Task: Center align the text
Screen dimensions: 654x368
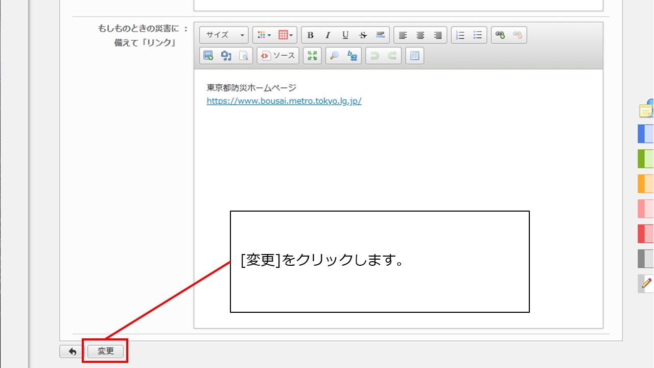Action: pyautogui.click(x=420, y=35)
